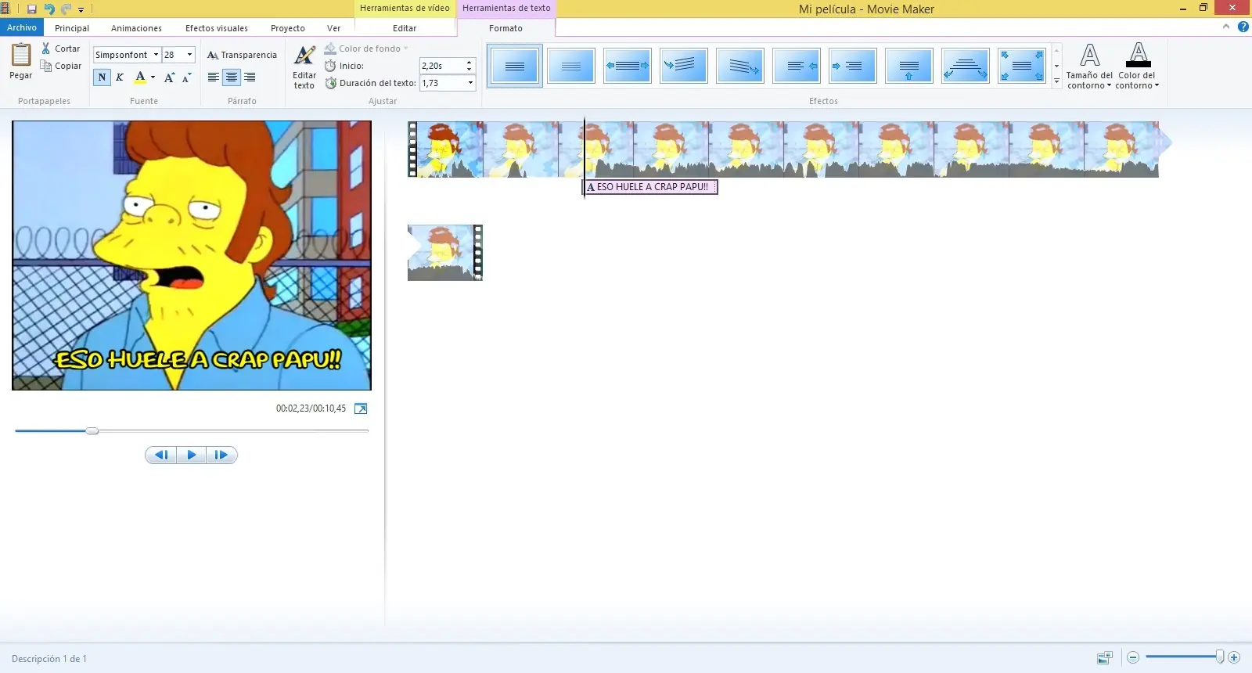1252x673 pixels.
Task: Click zoom out minus on timeline zoom
Action: (1133, 657)
